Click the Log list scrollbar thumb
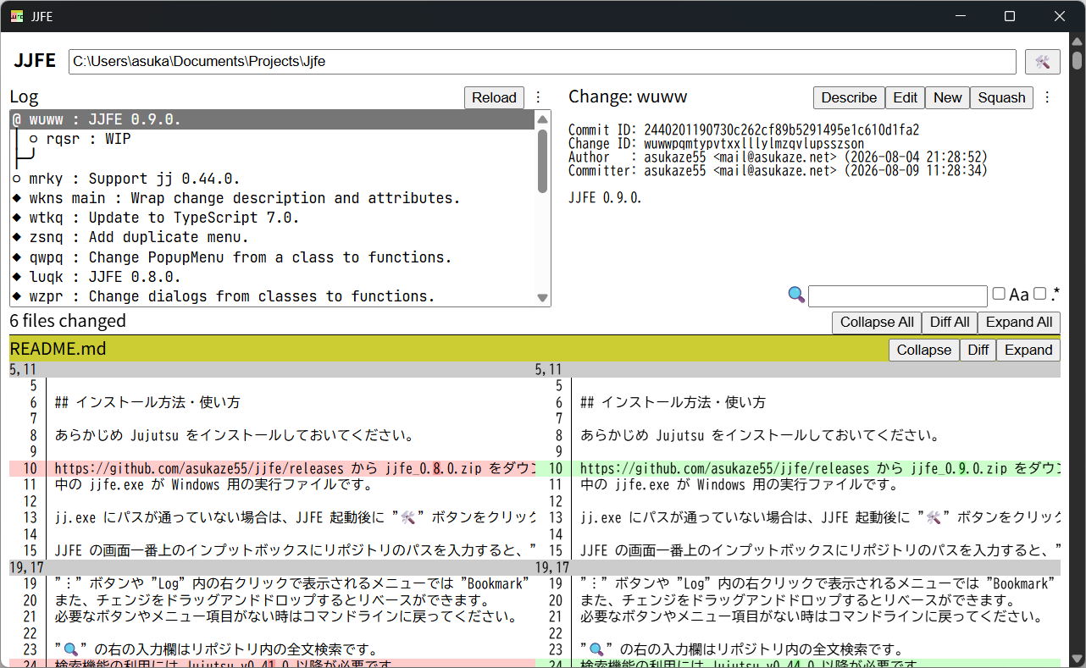Screen dimensions: 1086x668 click(x=543, y=161)
